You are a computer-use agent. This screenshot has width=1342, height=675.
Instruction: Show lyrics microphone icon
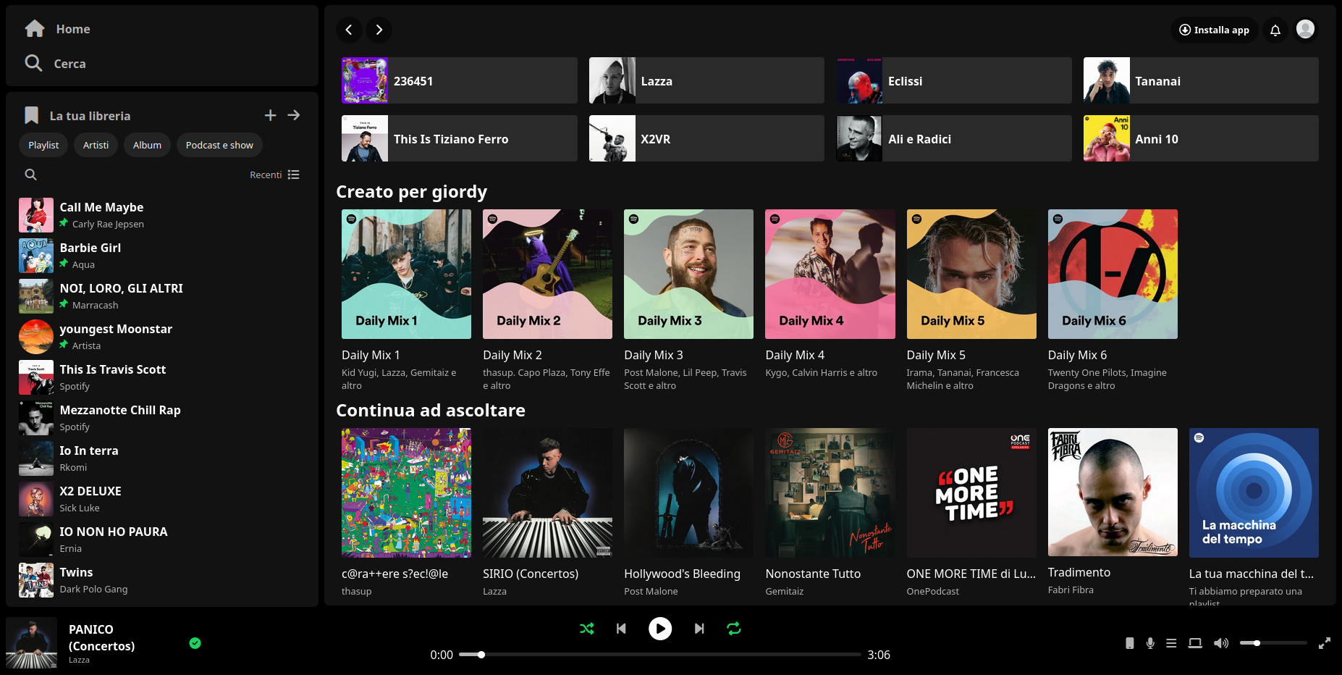(x=1150, y=643)
